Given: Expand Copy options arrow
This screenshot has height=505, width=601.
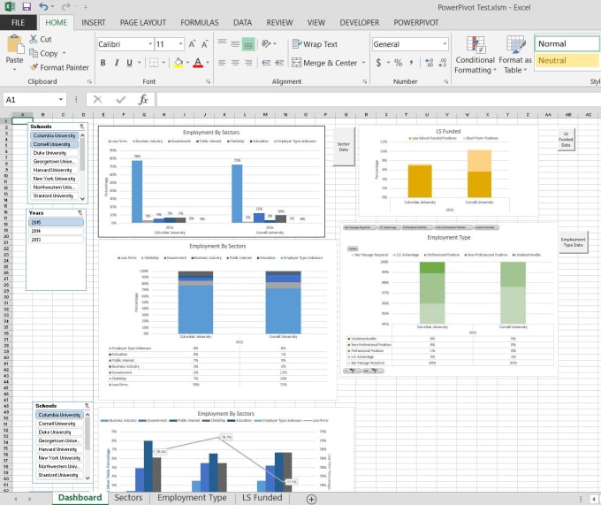Looking at the screenshot, I should click(64, 53).
